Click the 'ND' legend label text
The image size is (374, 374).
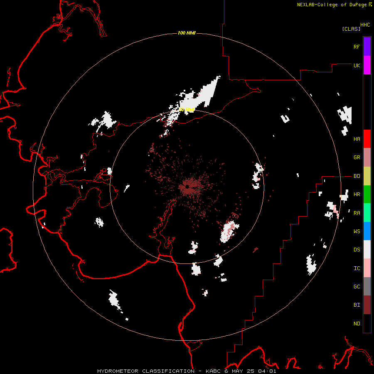pyautogui.click(x=357, y=324)
